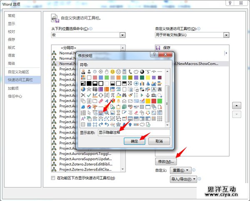Choose the telephone handset symbol
This screenshot has width=250, height=201.
click(130, 72)
